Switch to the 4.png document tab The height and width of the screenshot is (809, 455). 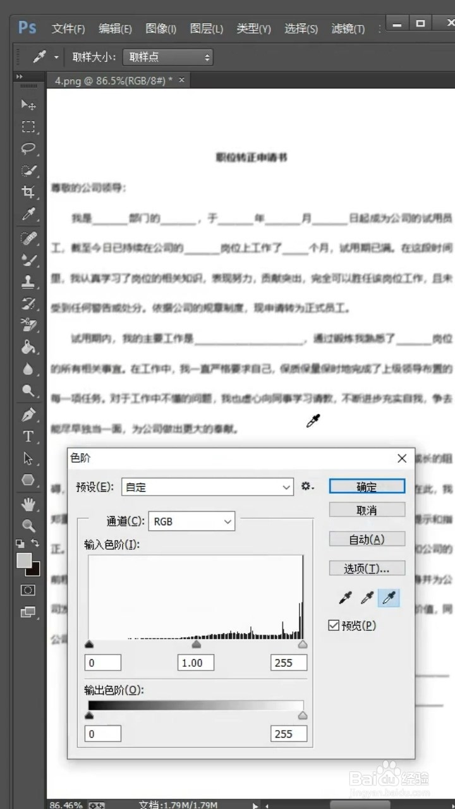click(x=113, y=81)
